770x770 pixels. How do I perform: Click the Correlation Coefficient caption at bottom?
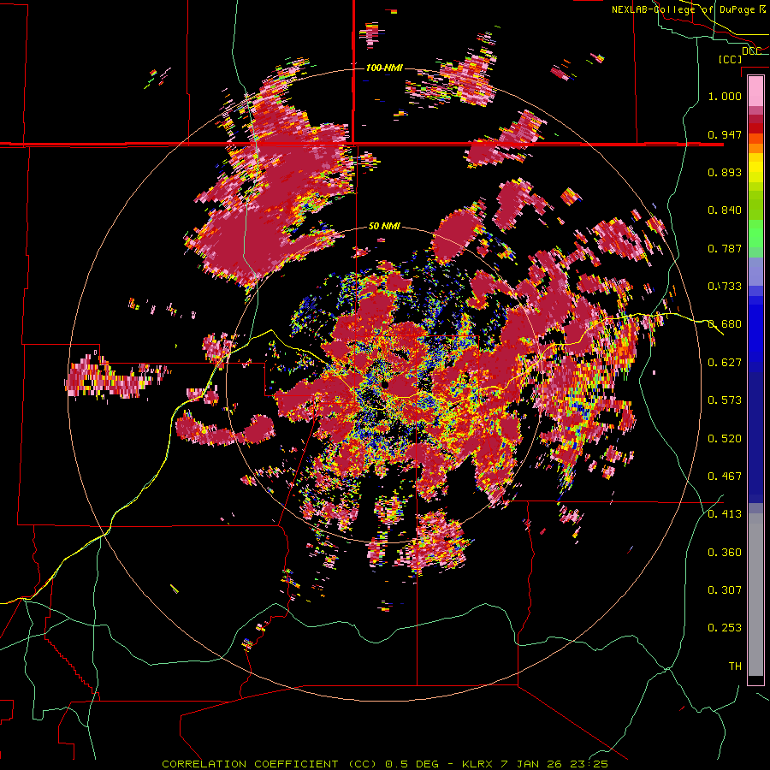[385, 764]
